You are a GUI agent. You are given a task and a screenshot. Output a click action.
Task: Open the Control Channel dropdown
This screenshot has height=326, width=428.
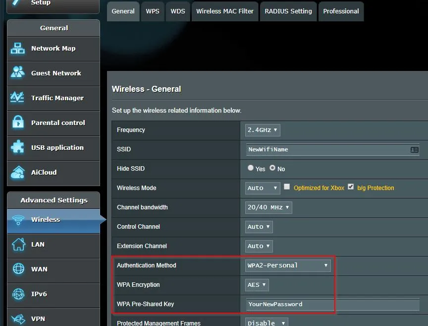click(x=259, y=227)
